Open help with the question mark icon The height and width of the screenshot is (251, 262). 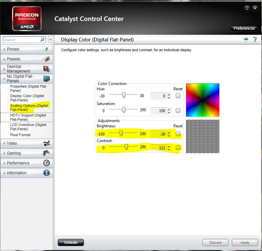255,39
